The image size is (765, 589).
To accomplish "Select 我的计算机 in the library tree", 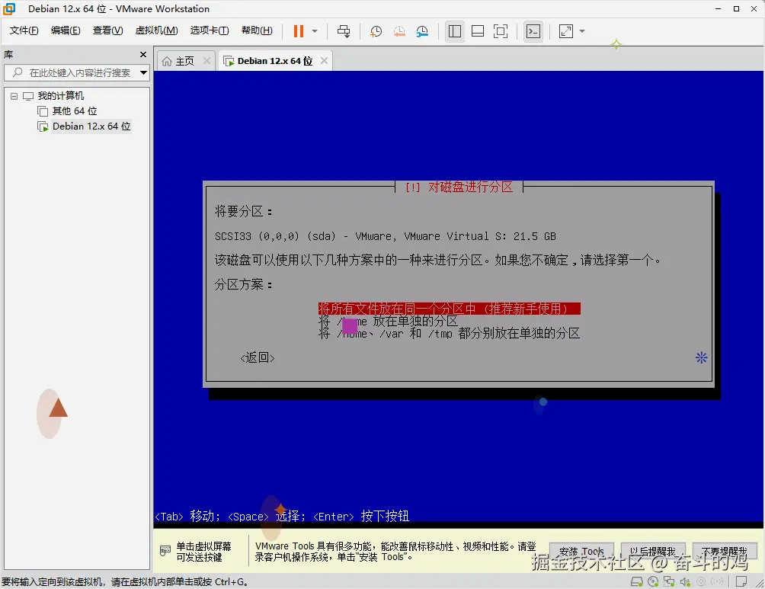I will pyautogui.click(x=60, y=96).
